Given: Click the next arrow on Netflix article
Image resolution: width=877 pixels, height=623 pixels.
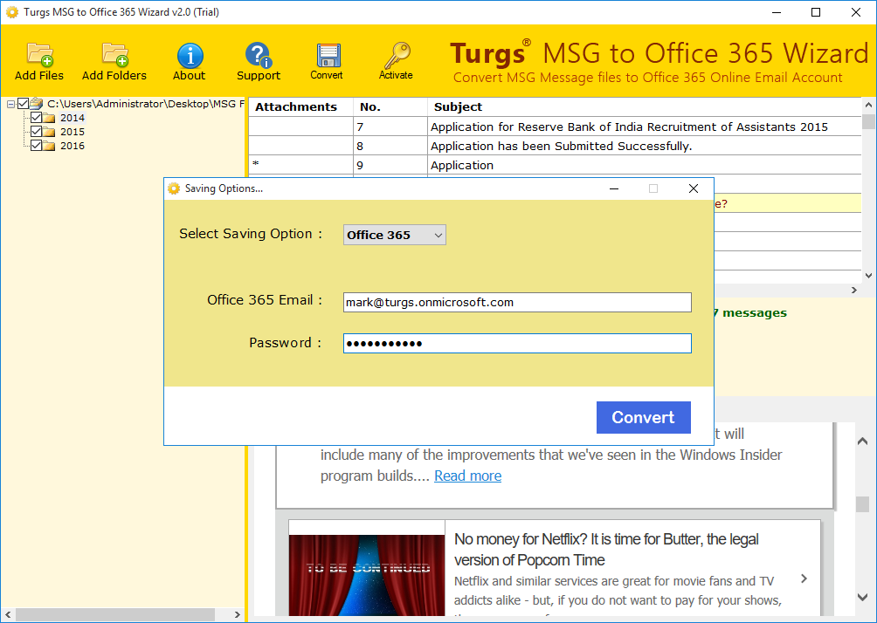Looking at the screenshot, I should tap(804, 578).
